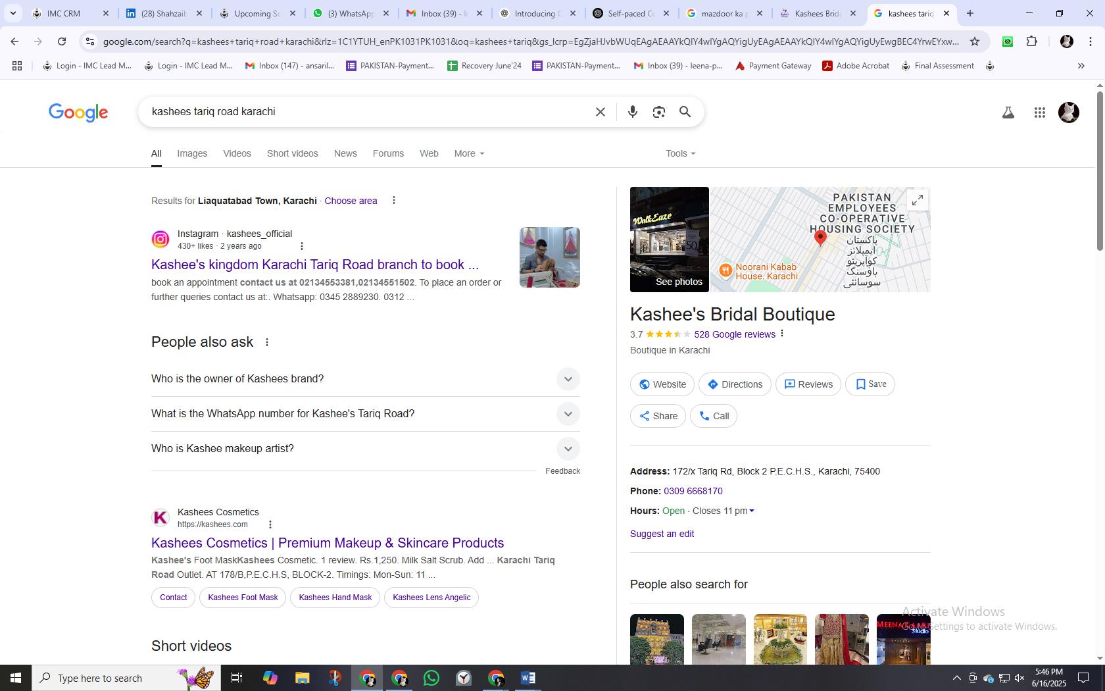Open review options beside 528 Google reviews
The width and height of the screenshot is (1105, 691).
click(x=782, y=334)
